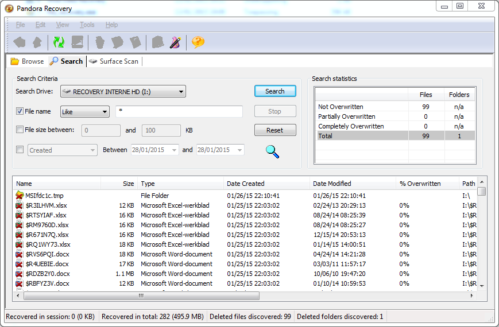Click the Search button
The image size is (499, 327).
(x=275, y=91)
